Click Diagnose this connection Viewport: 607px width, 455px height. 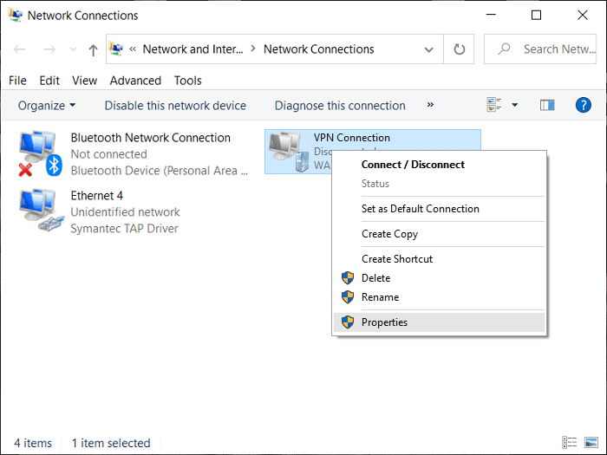tap(340, 105)
